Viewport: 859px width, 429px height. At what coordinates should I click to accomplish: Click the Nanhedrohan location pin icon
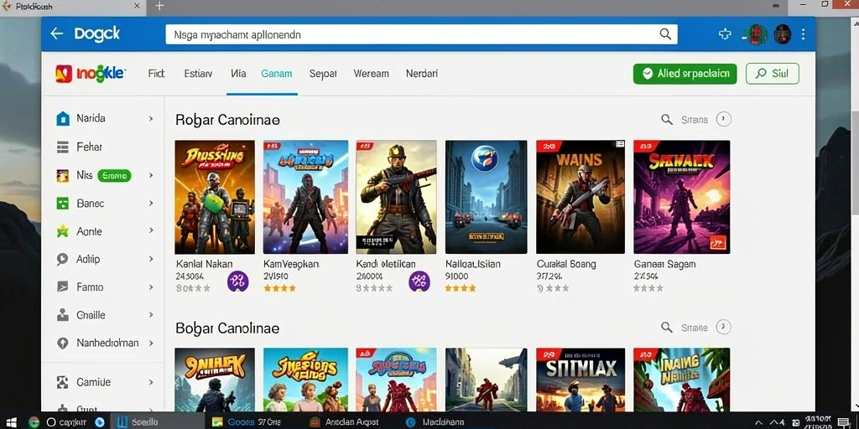tap(63, 343)
